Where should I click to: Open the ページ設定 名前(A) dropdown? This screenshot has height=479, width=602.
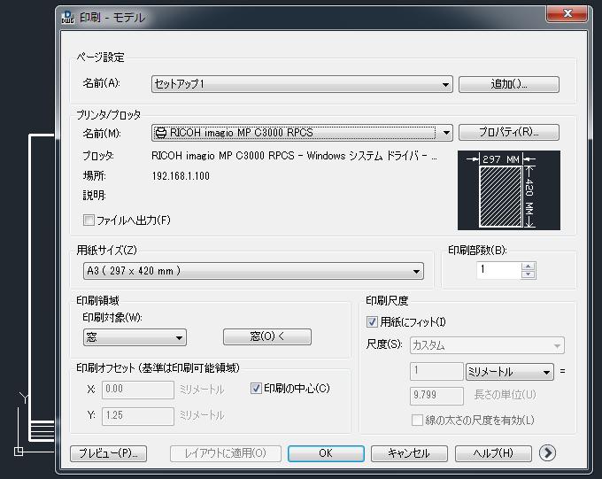(x=302, y=84)
